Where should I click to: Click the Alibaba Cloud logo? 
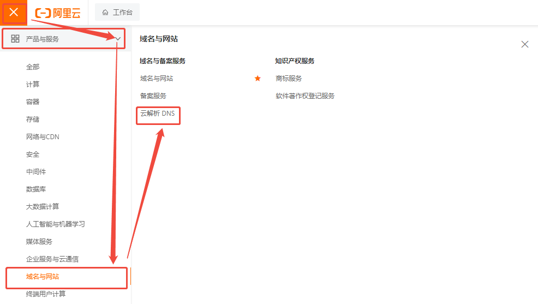[x=57, y=13]
